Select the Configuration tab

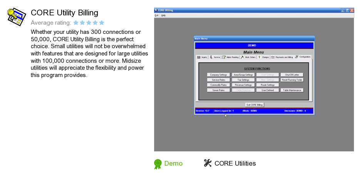(303, 57)
